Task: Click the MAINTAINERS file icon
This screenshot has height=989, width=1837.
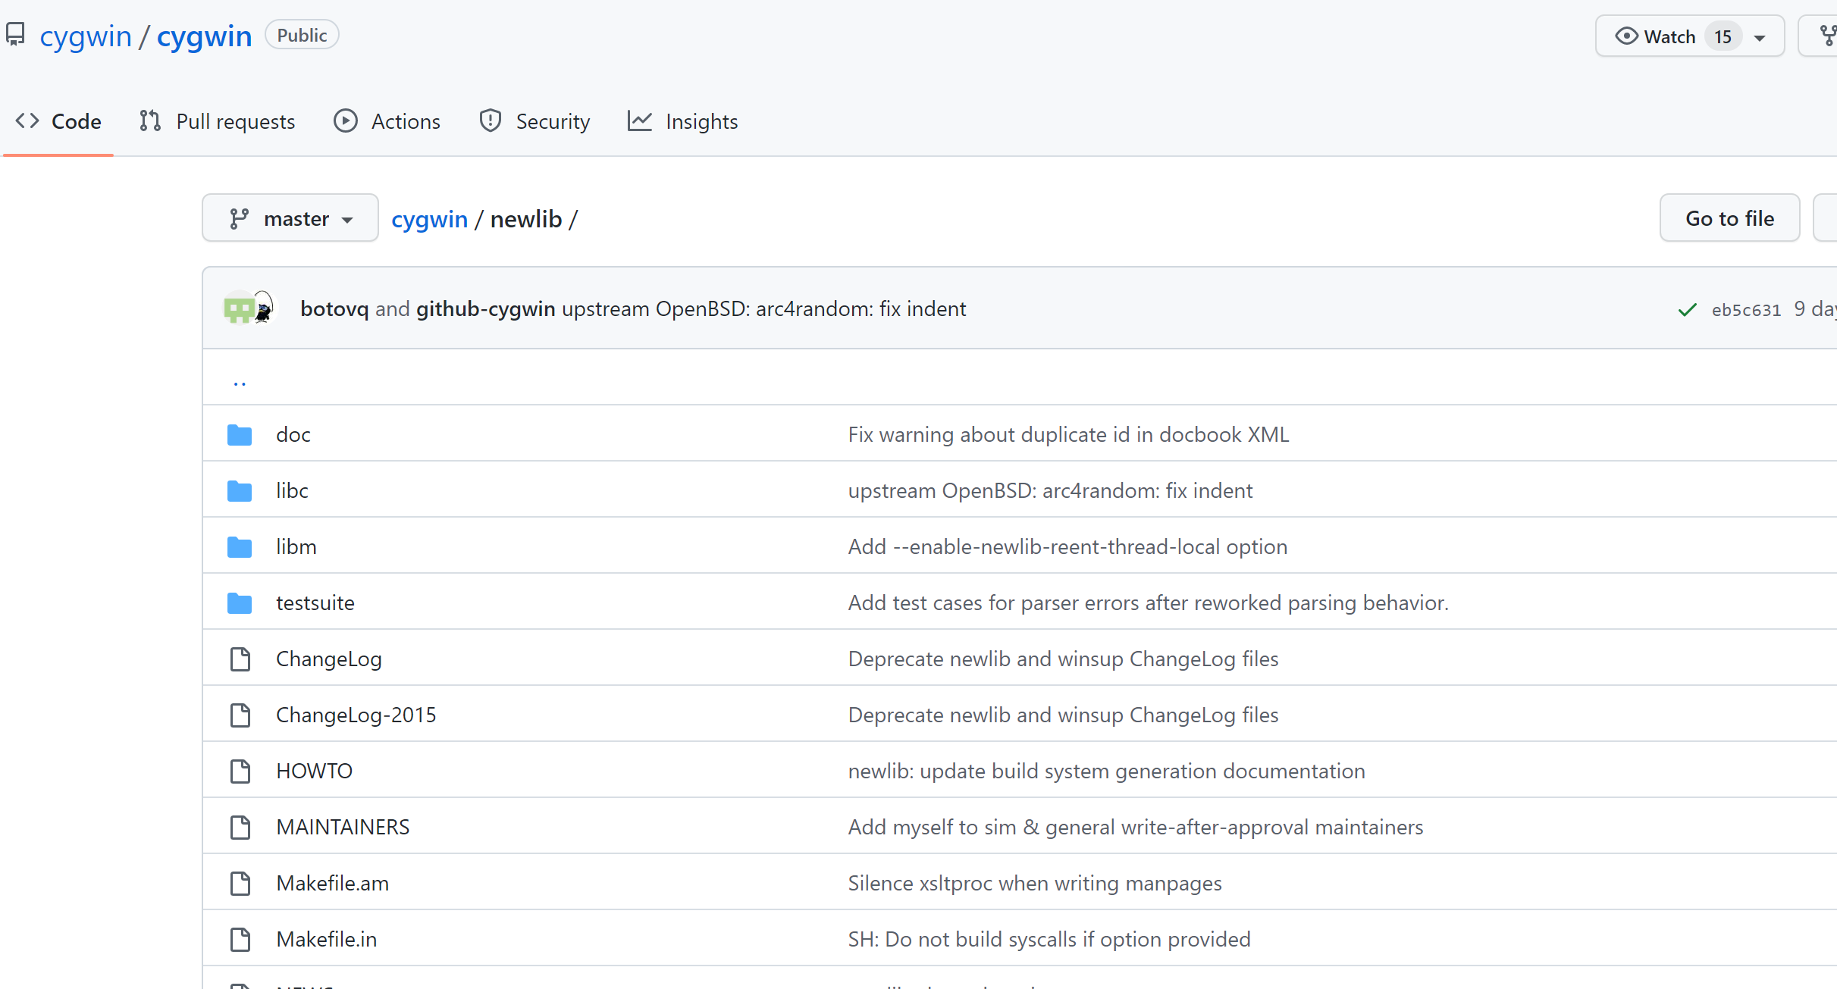Action: coord(240,828)
